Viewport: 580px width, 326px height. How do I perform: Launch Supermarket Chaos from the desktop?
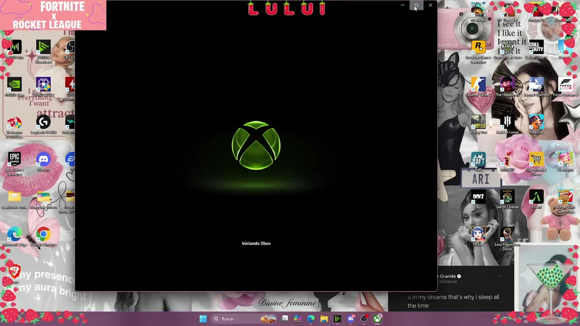point(536,164)
